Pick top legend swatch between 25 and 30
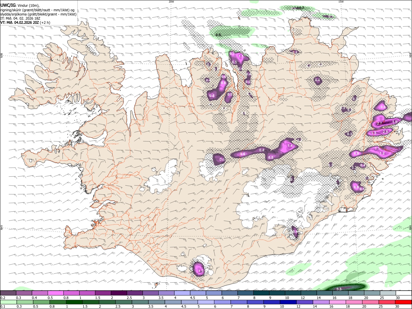Image resolution: width=412 pixels, height=309 pixels. [x=388, y=293]
